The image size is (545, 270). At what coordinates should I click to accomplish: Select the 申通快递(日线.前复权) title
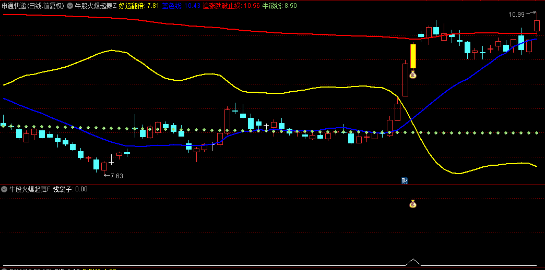[x=33, y=6]
